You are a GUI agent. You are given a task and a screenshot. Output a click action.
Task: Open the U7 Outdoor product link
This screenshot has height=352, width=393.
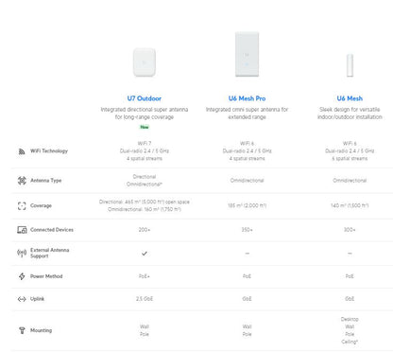(x=145, y=98)
